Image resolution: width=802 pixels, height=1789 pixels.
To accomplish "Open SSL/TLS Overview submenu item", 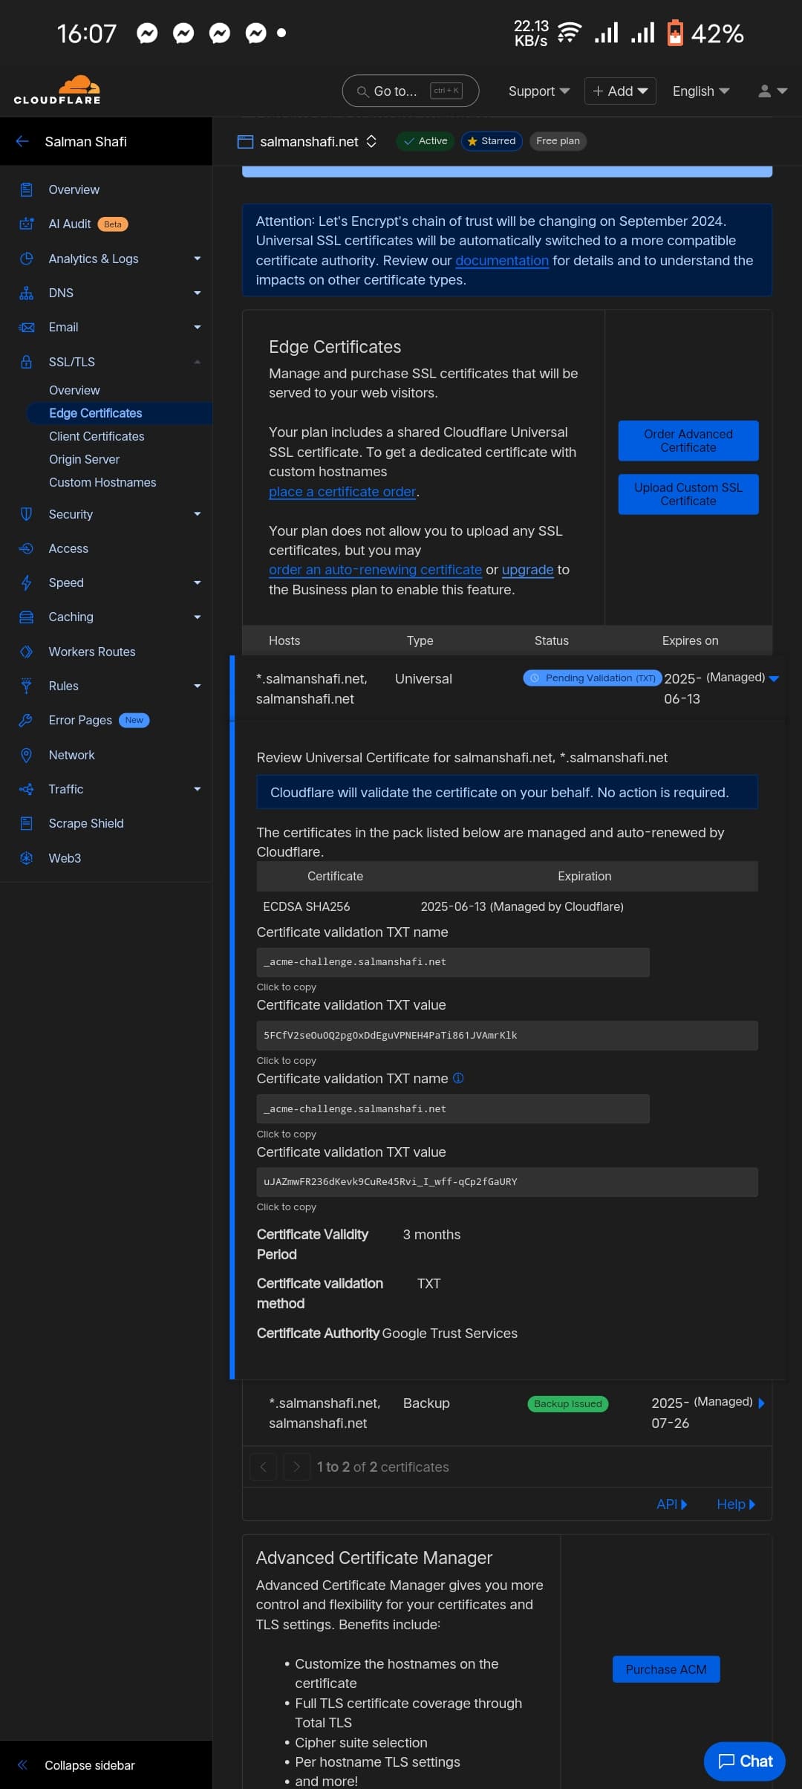I will [x=74, y=390].
